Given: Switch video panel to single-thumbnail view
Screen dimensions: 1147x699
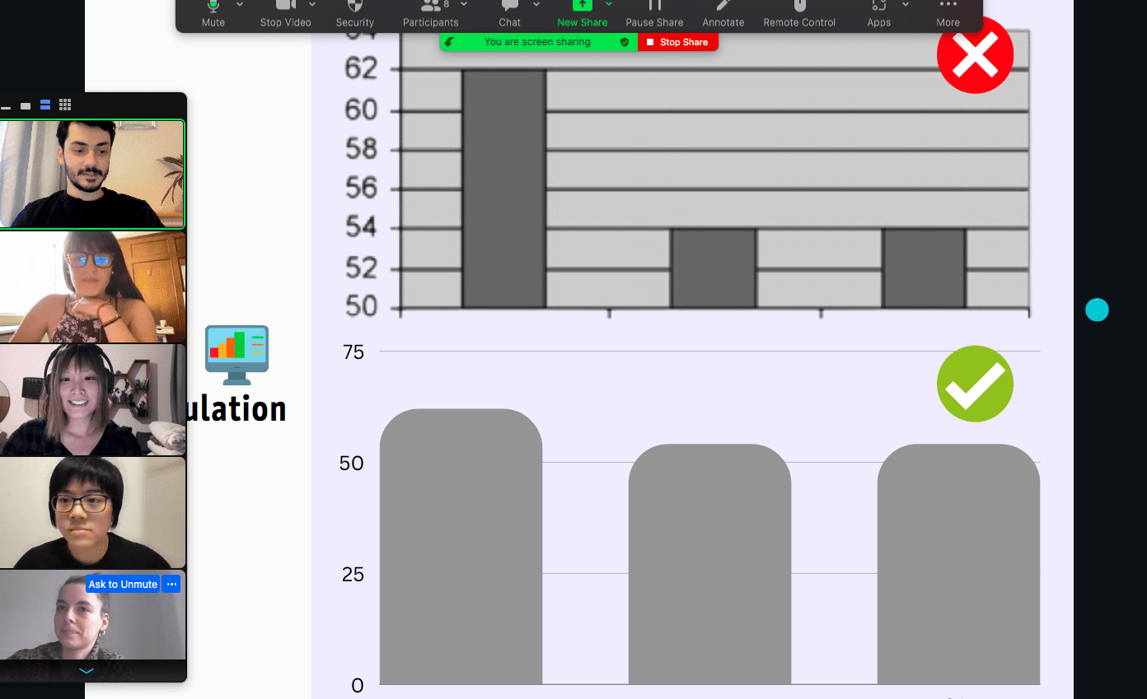Looking at the screenshot, I should click(x=26, y=105).
